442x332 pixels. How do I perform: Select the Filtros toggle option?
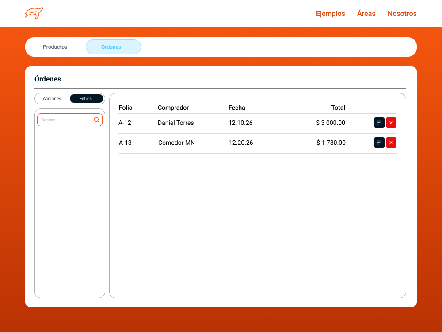click(86, 99)
